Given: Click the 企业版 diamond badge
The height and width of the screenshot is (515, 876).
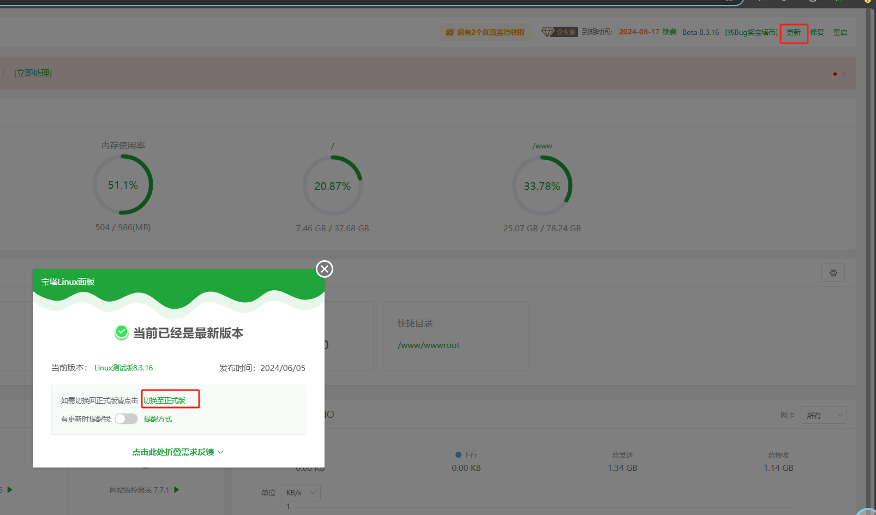Looking at the screenshot, I should (x=559, y=32).
